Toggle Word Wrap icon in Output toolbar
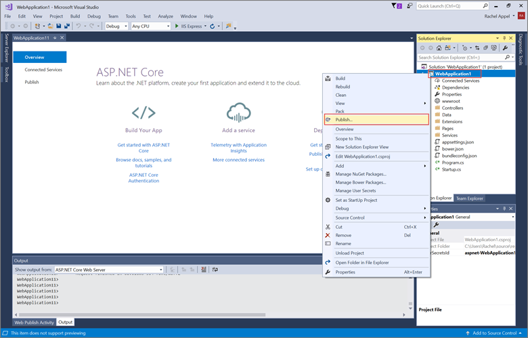528x338 pixels. pyautogui.click(x=215, y=270)
